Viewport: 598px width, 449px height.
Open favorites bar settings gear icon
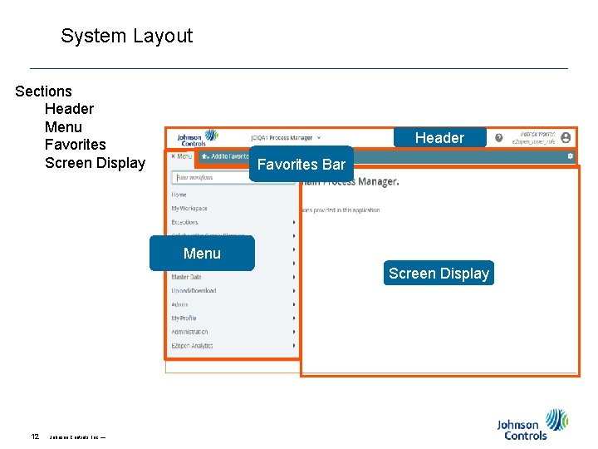(570, 155)
